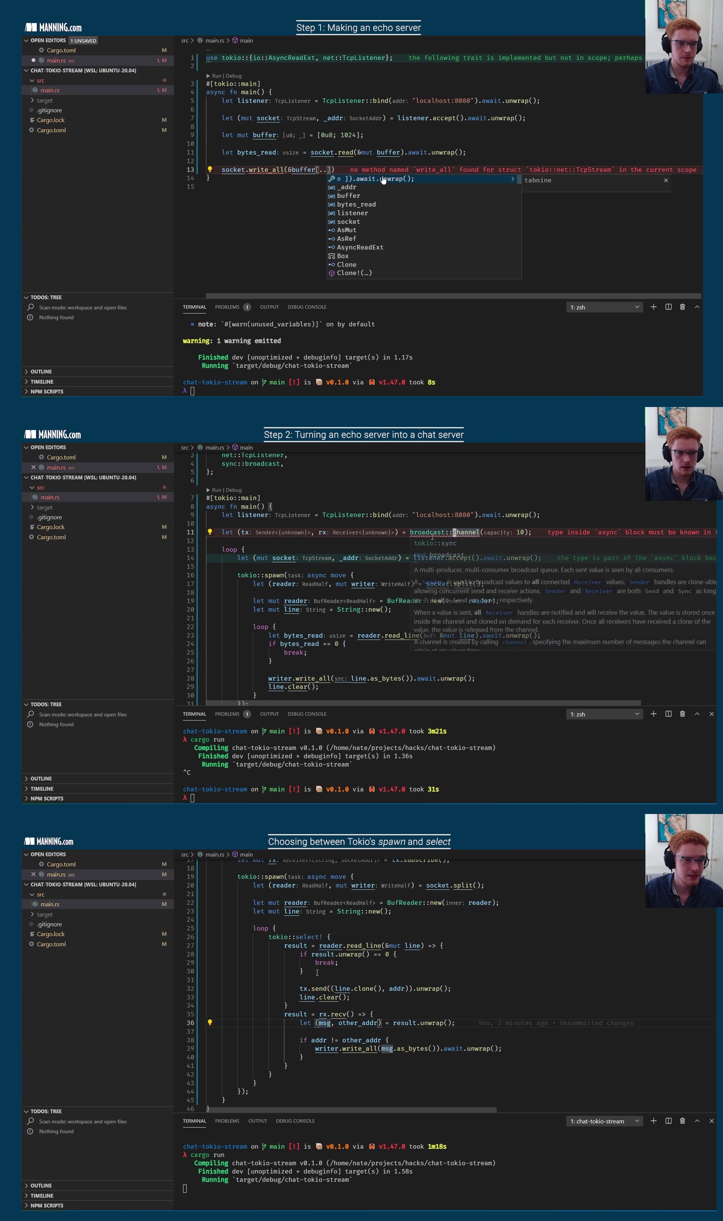
Task: Collapse the TODOS: TREE section in the bottom frame
Action: click(x=46, y=1111)
